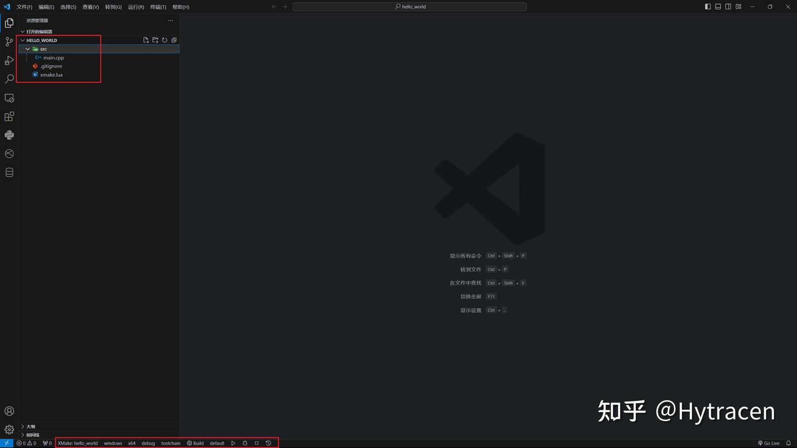Click the Collapse Folders icon in Explorer
This screenshot has width=797, height=448.
(x=174, y=40)
